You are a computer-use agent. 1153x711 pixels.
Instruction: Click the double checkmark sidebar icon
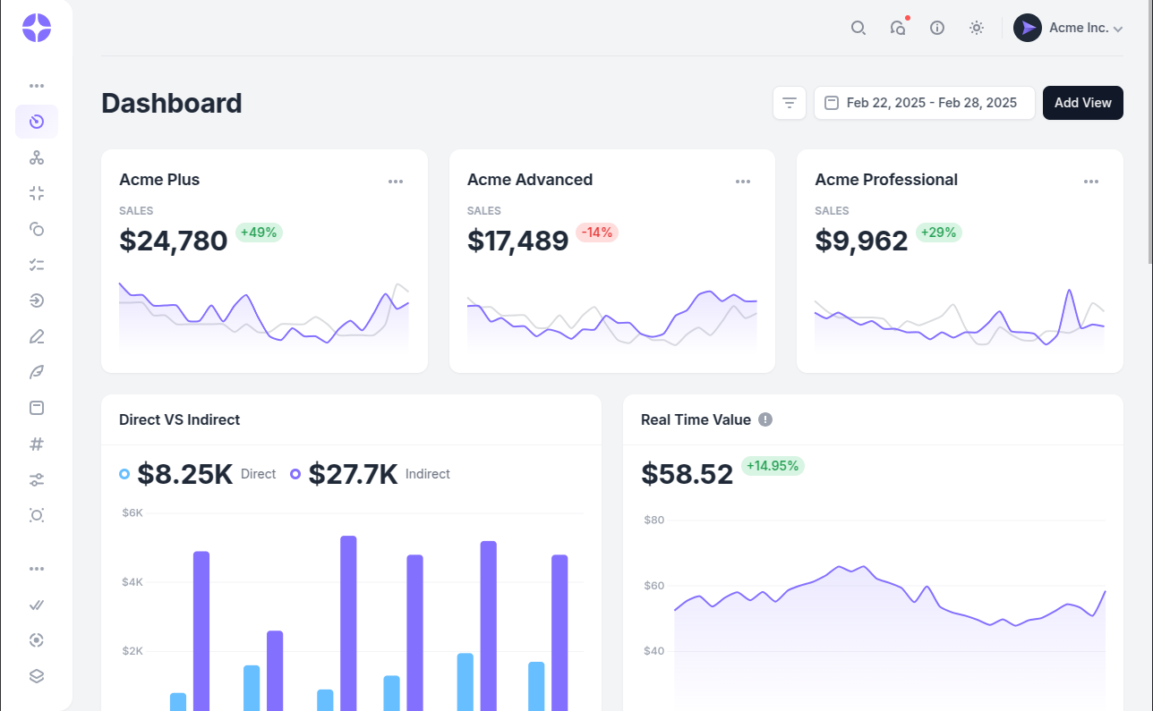[37, 605]
